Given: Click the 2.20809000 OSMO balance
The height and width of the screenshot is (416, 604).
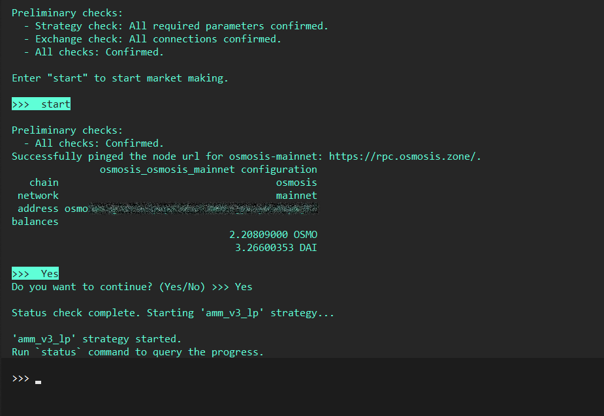Looking at the screenshot, I should pyautogui.click(x=273, y=235).
